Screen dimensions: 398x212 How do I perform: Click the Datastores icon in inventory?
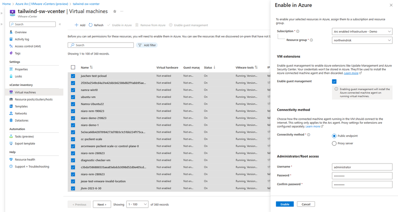point(11,121)
